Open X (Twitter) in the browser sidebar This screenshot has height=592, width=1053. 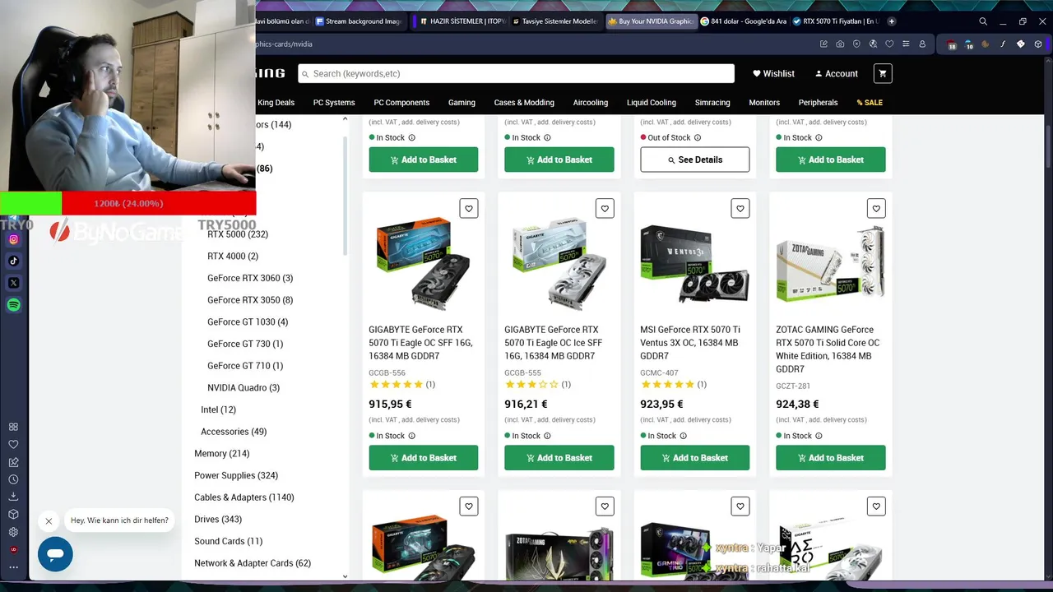pyautogui.click(x=13, y=283)
